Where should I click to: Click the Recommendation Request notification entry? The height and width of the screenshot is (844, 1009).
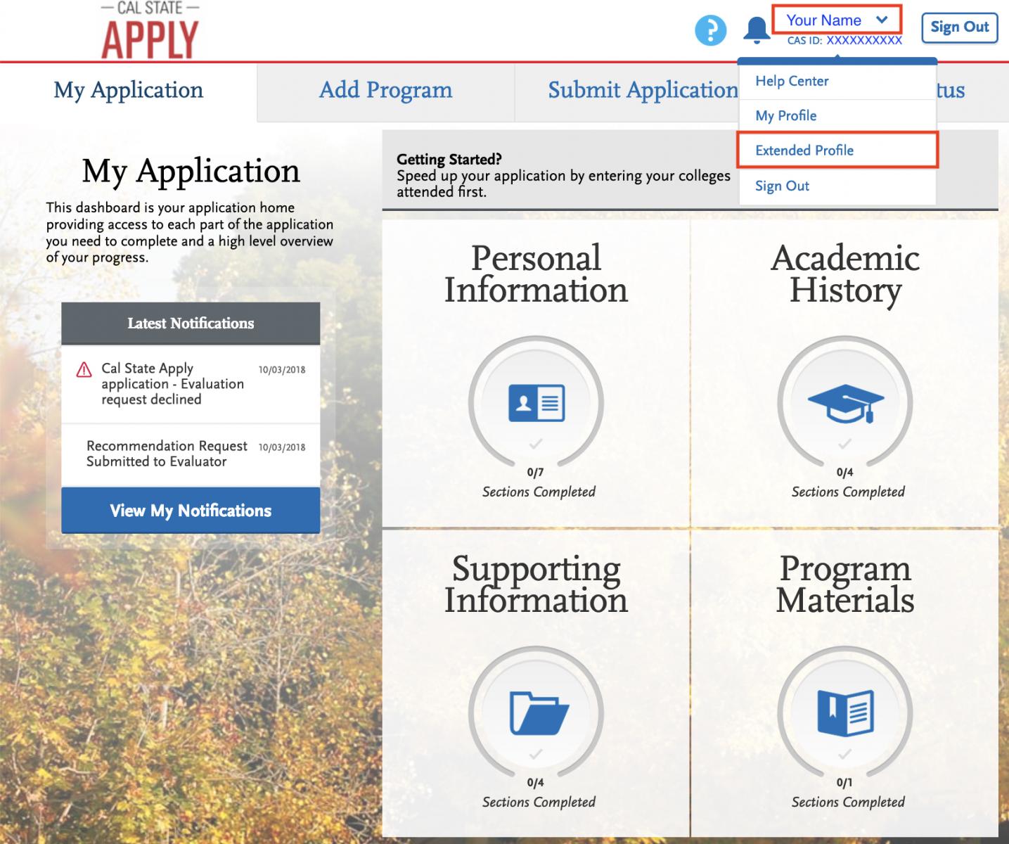pos(167,454)
